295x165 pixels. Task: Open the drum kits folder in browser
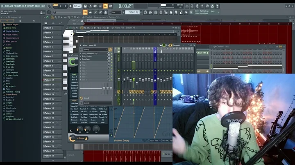click(9, 67)
